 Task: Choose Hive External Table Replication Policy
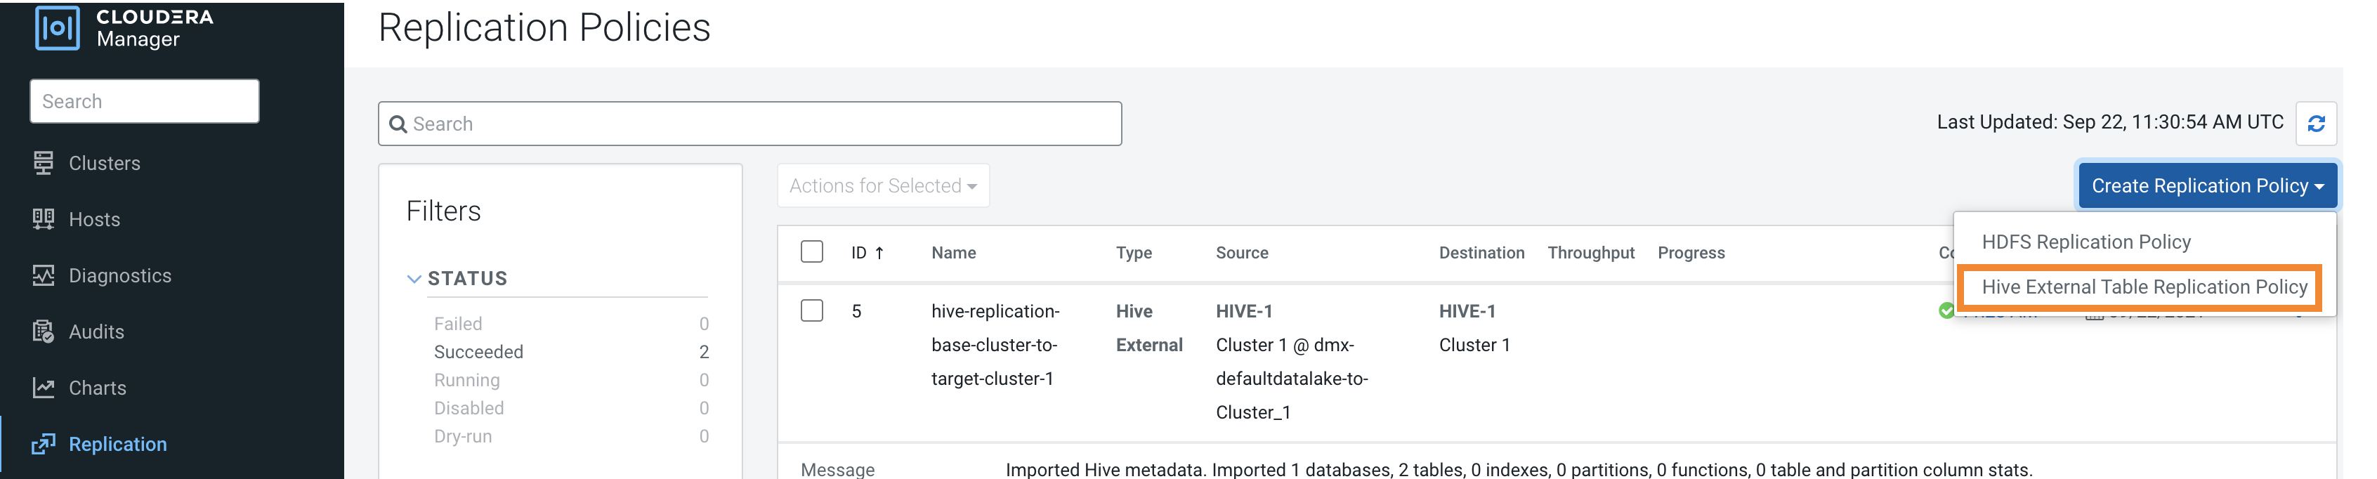[2144, 288]
